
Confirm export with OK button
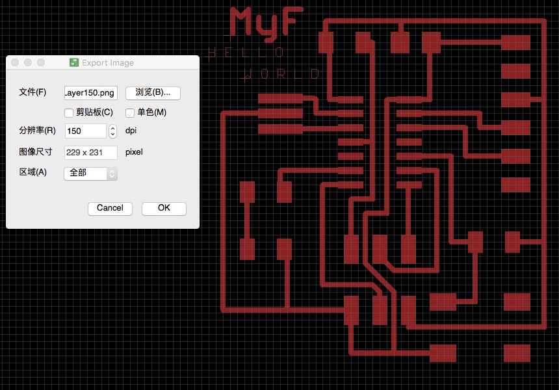click(x=164, y=208)
